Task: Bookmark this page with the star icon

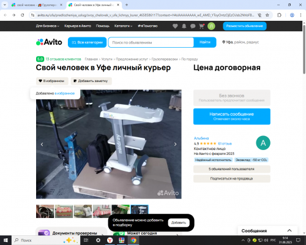Action: [267, 15]
